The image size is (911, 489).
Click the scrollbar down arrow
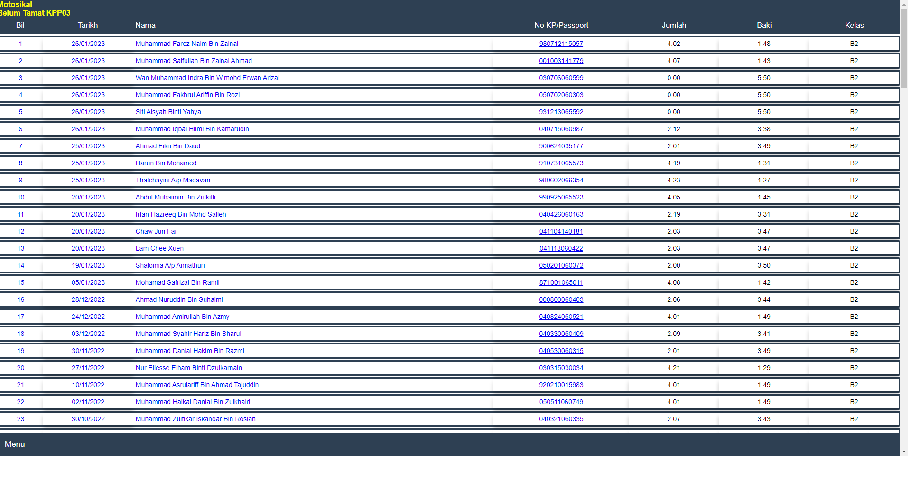click(x=904, y=452)
